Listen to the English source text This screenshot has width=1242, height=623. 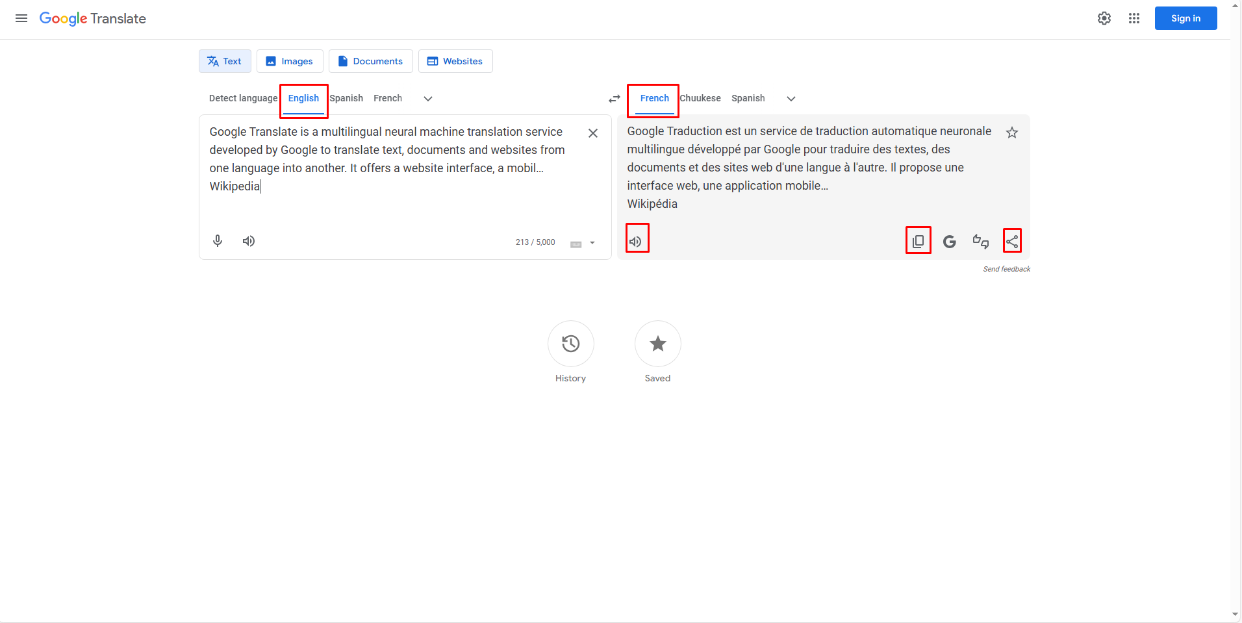[x=248, y=240]
